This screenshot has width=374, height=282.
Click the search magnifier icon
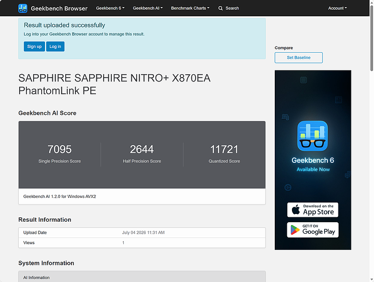coord(221,8)
